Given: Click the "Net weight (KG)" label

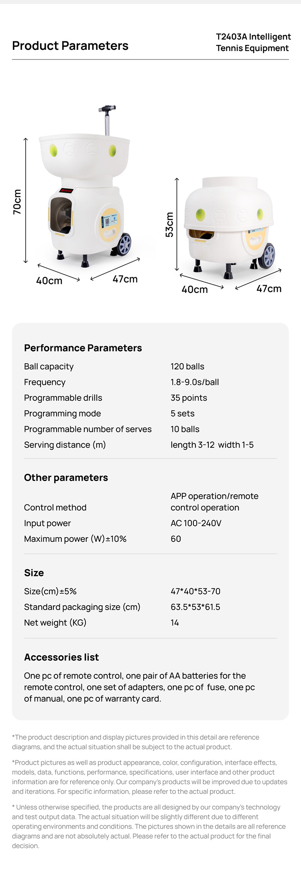Looking at the screenshot, I should [x=55, y=623].
